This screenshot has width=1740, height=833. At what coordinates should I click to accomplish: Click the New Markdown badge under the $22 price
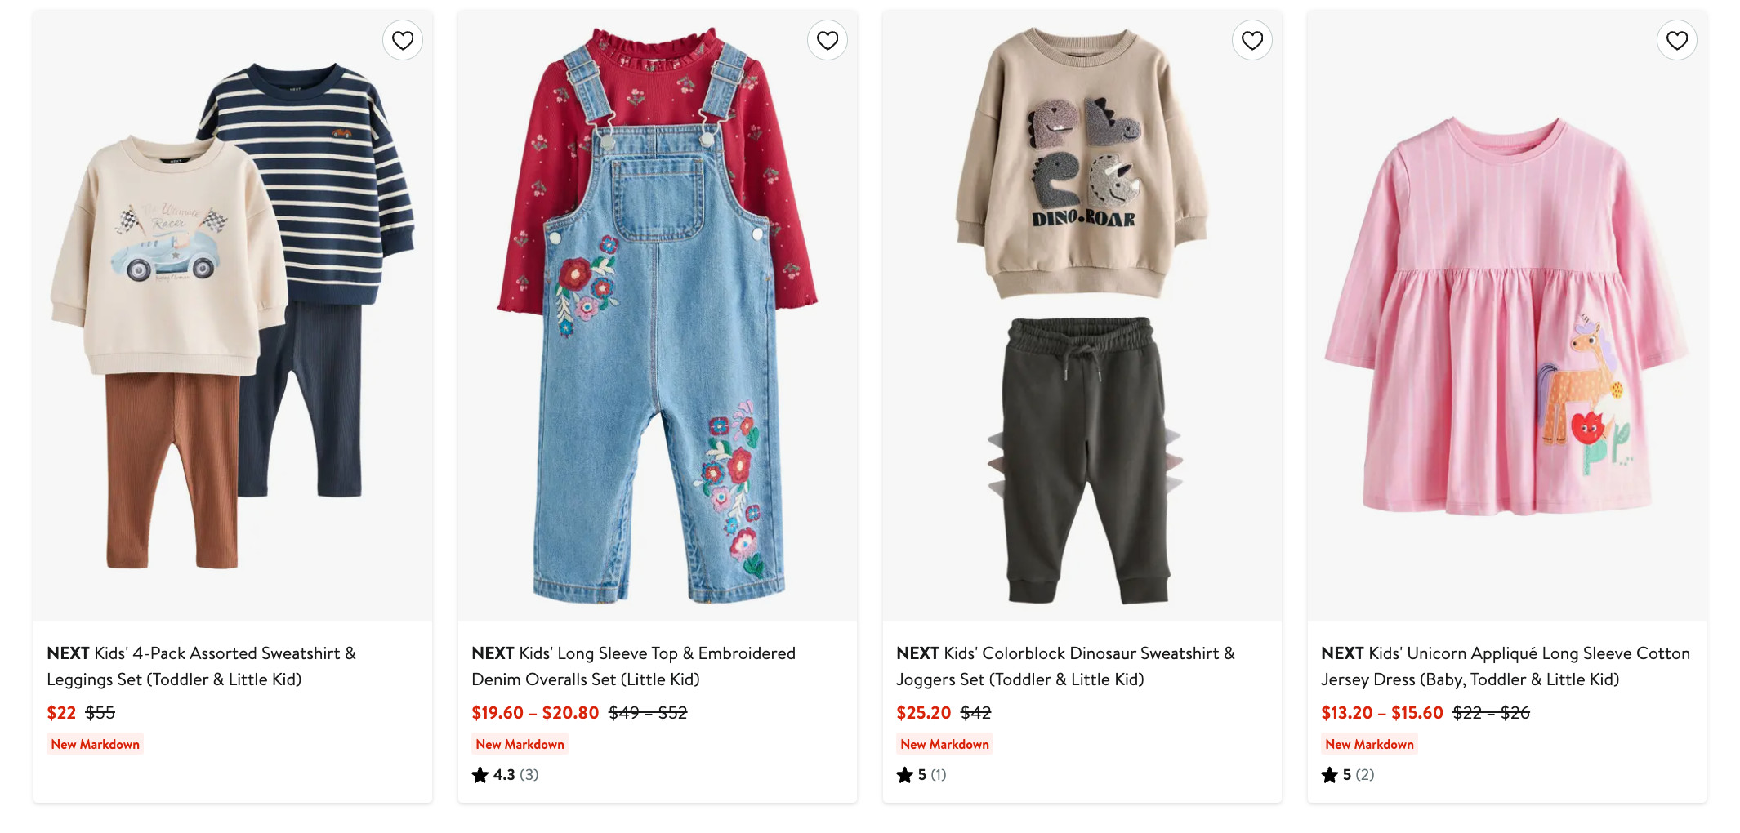[96, 744]
